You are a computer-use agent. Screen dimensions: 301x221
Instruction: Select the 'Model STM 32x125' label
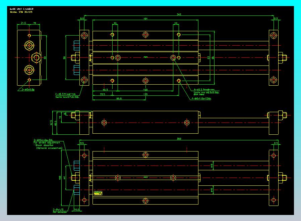[x=21, y=12]
